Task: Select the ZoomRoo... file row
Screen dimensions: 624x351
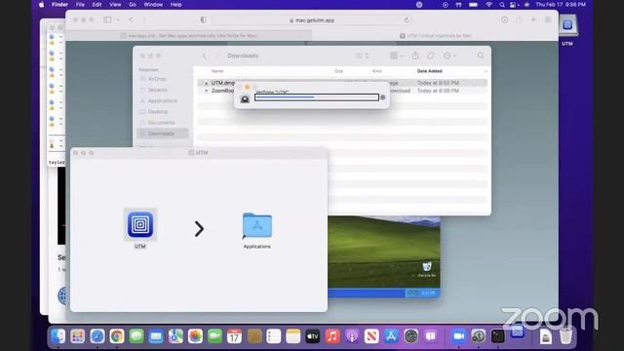Action: point(342,91)
